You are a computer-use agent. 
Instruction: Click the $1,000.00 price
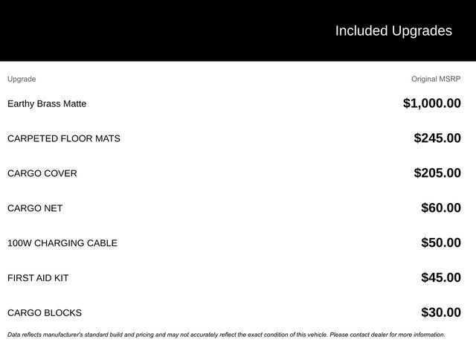pyautogui.click(x=431, y=103)
